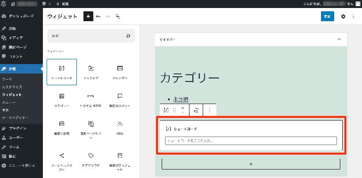Click the undo arrow icon
Image resolution: width=362 pixels, height=178 pixels.
click(x=98, y=16)
